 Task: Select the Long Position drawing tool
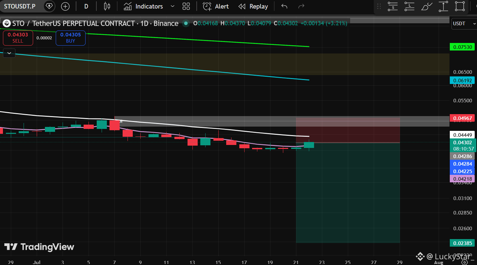pos(409,6)
